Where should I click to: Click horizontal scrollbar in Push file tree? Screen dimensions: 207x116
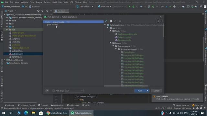pos(126,86)
